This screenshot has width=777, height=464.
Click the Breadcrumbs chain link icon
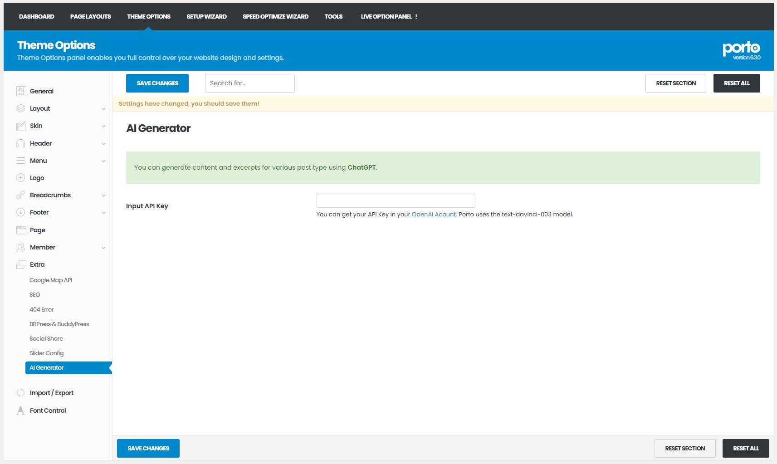pyautogui.click(x=21, y=195)
